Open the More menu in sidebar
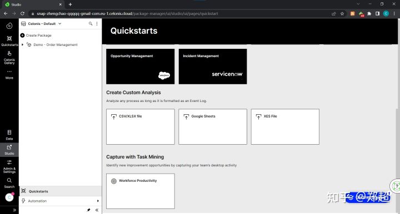 pos(9,74)
